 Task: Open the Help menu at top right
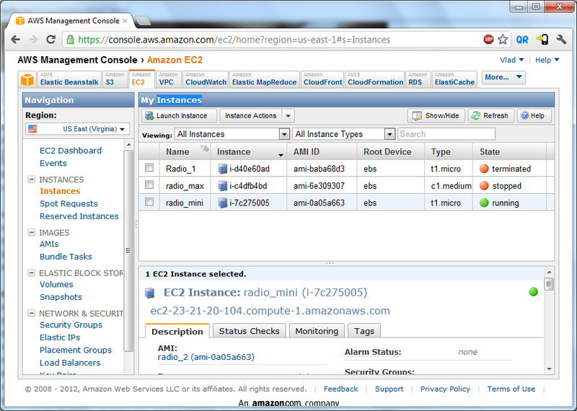tap(547, 60)
